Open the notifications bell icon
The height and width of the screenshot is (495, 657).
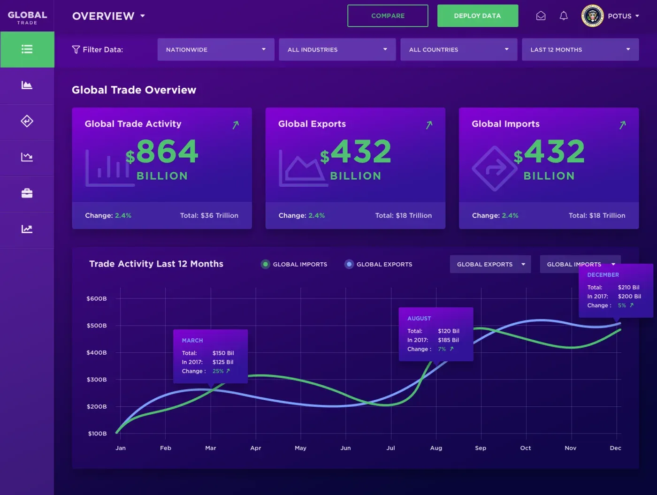pos(564,16)
